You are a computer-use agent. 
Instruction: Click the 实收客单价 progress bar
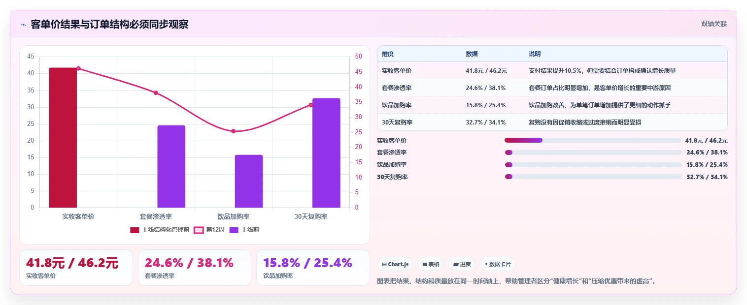tap(593, 140)
